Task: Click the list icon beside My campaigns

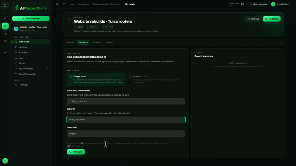Action: [16, 69]
